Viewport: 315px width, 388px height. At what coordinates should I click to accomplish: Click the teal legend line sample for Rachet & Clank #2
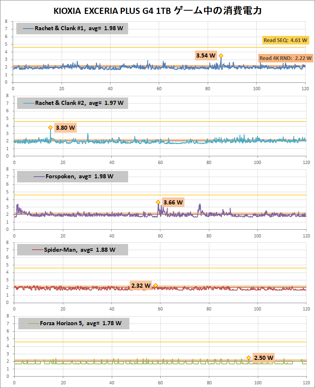tap(29, 103)
